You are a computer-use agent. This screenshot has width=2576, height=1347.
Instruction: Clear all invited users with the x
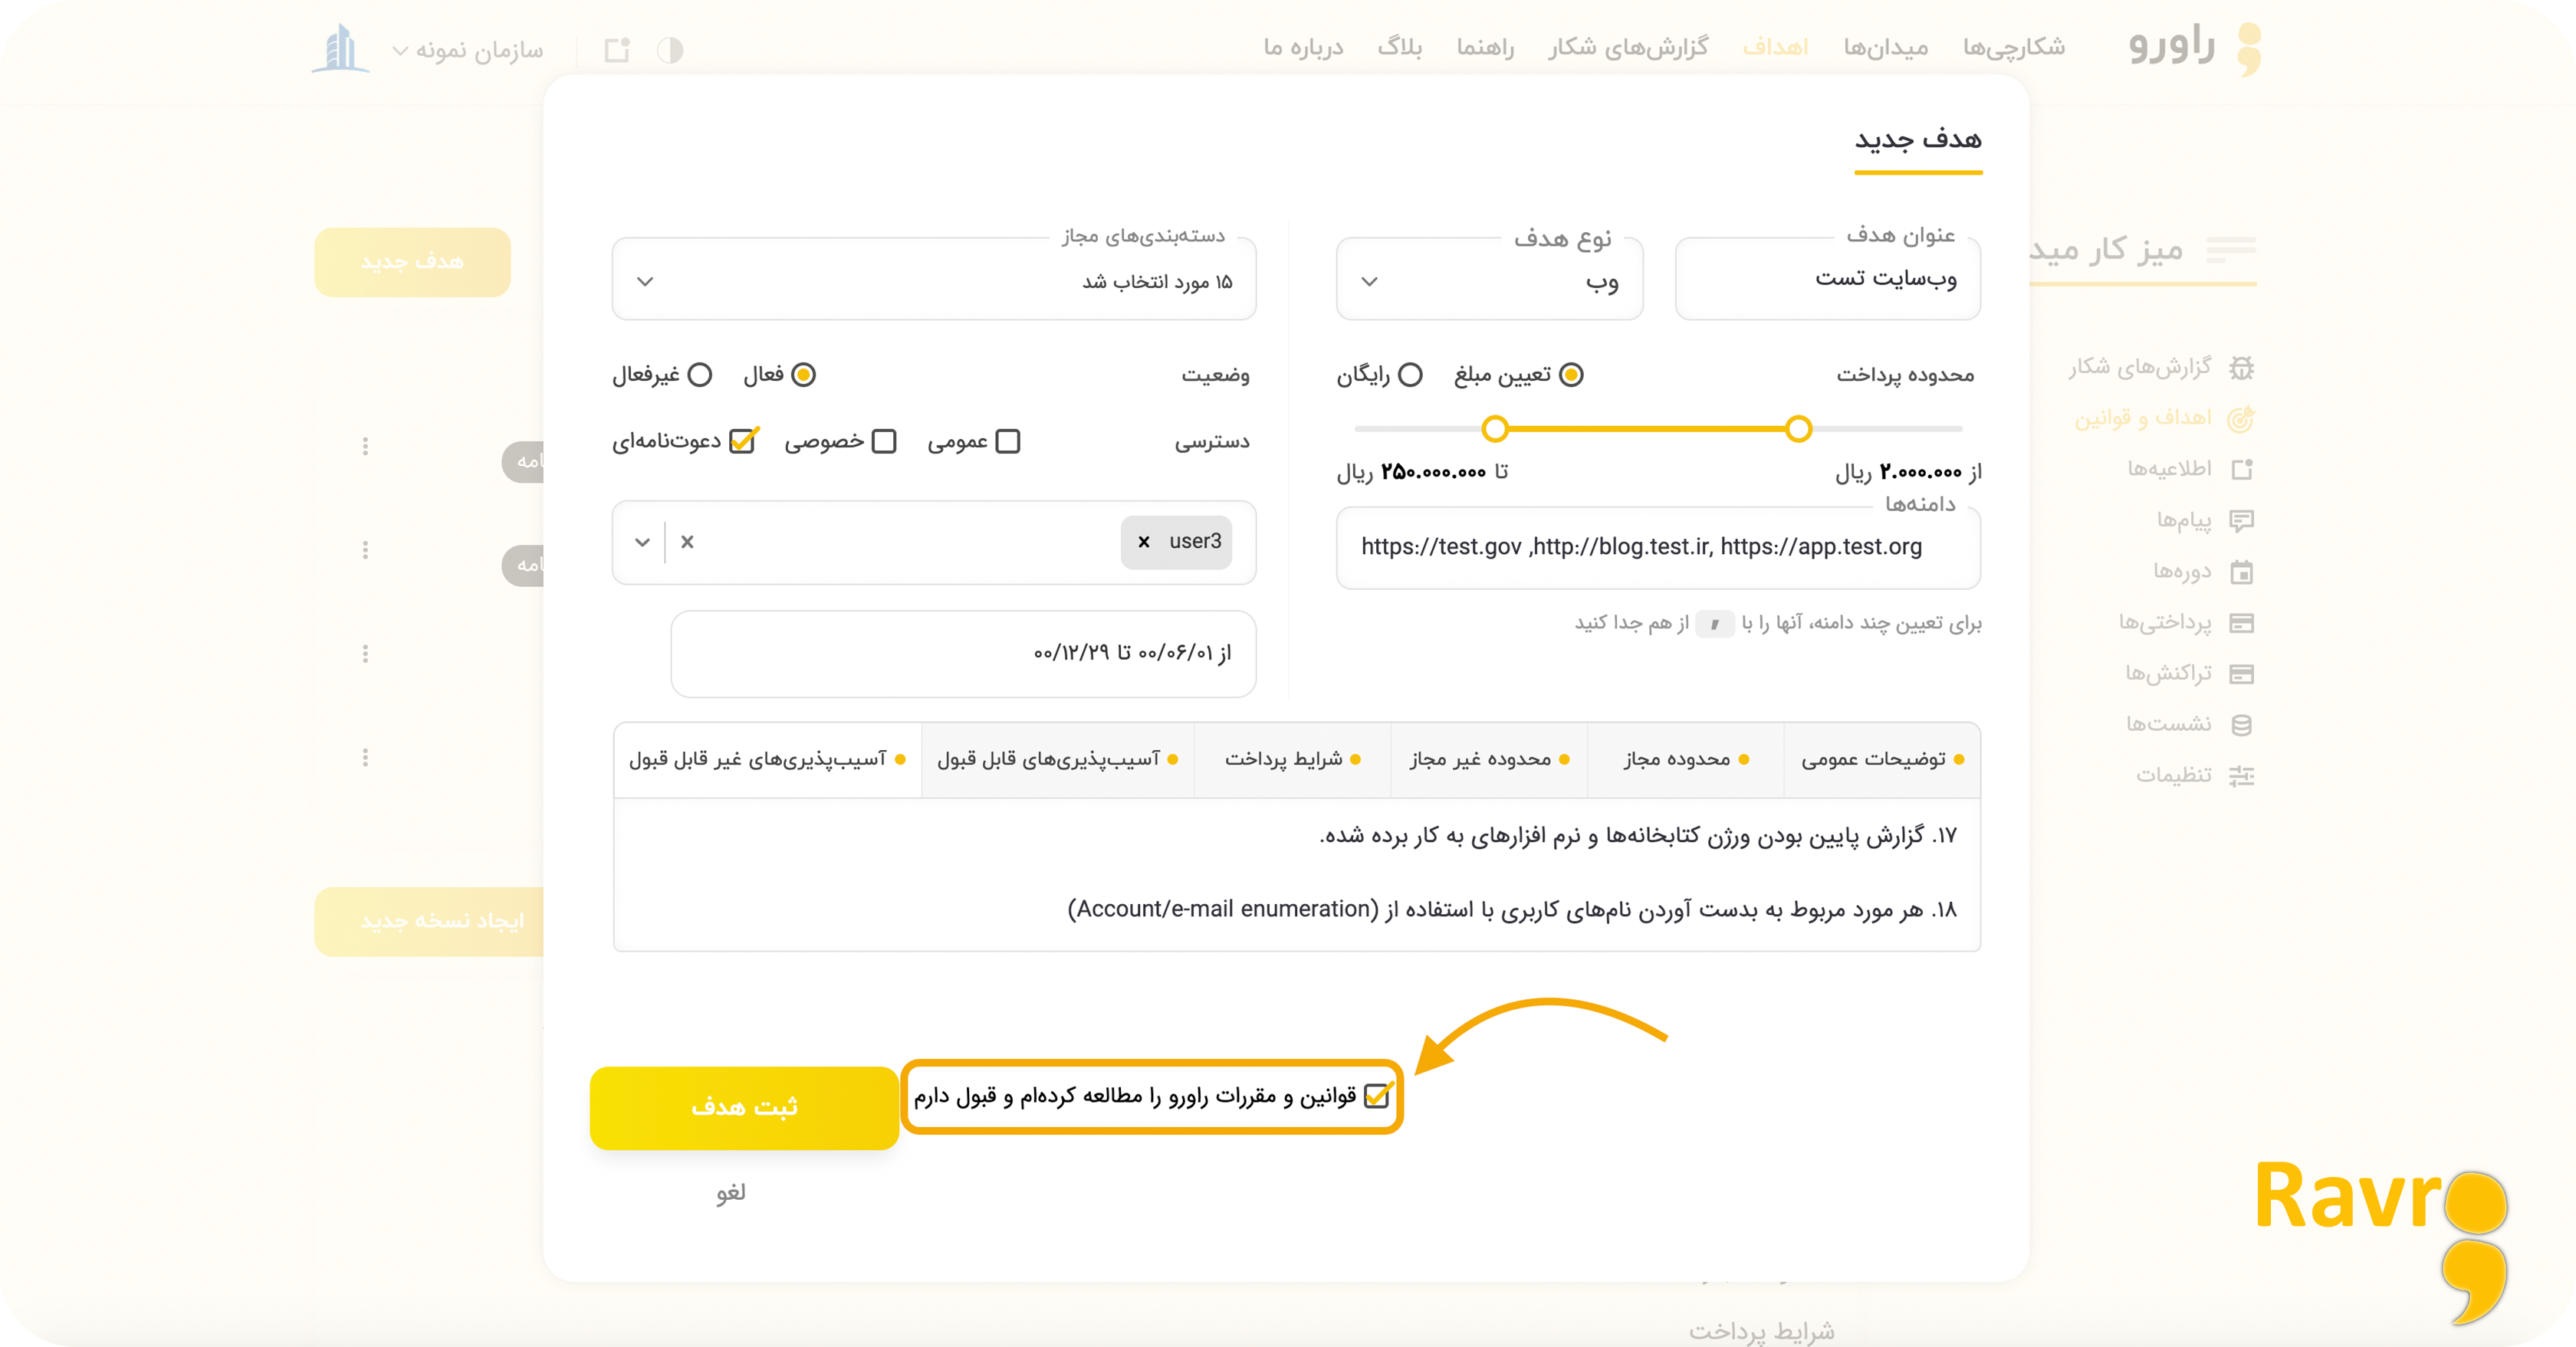click(x=687, y=542)
